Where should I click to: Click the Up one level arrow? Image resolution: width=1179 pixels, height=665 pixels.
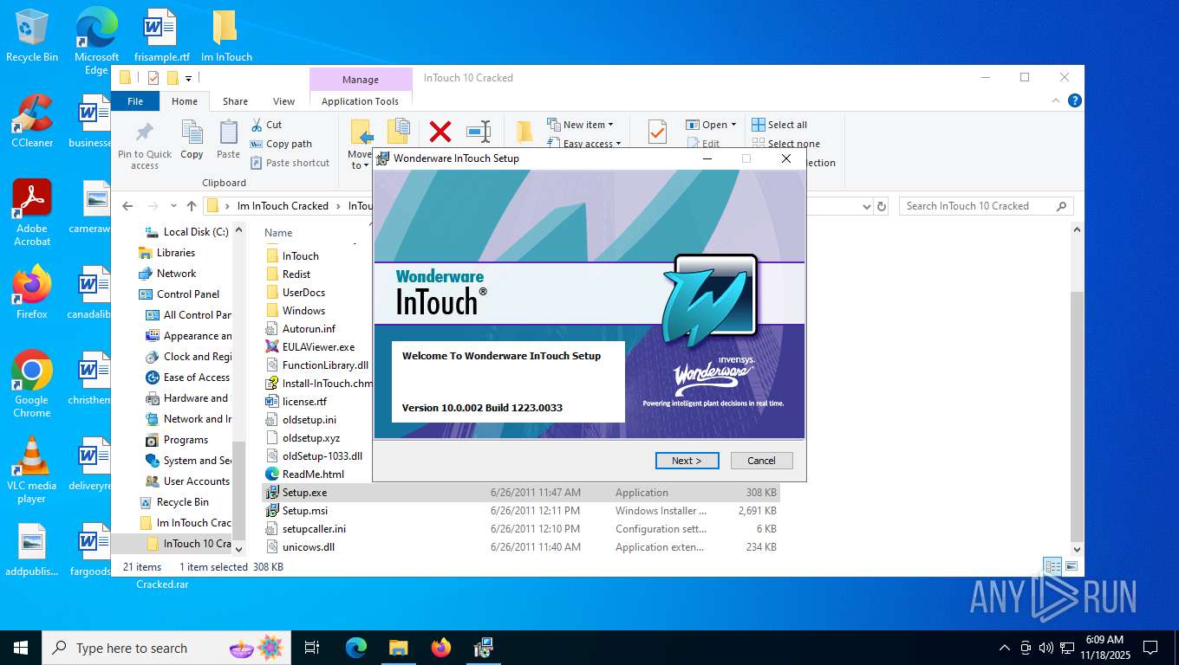point(191,206)
